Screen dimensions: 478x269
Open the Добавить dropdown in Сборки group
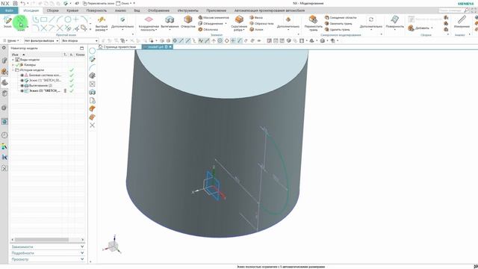(432, 28)
